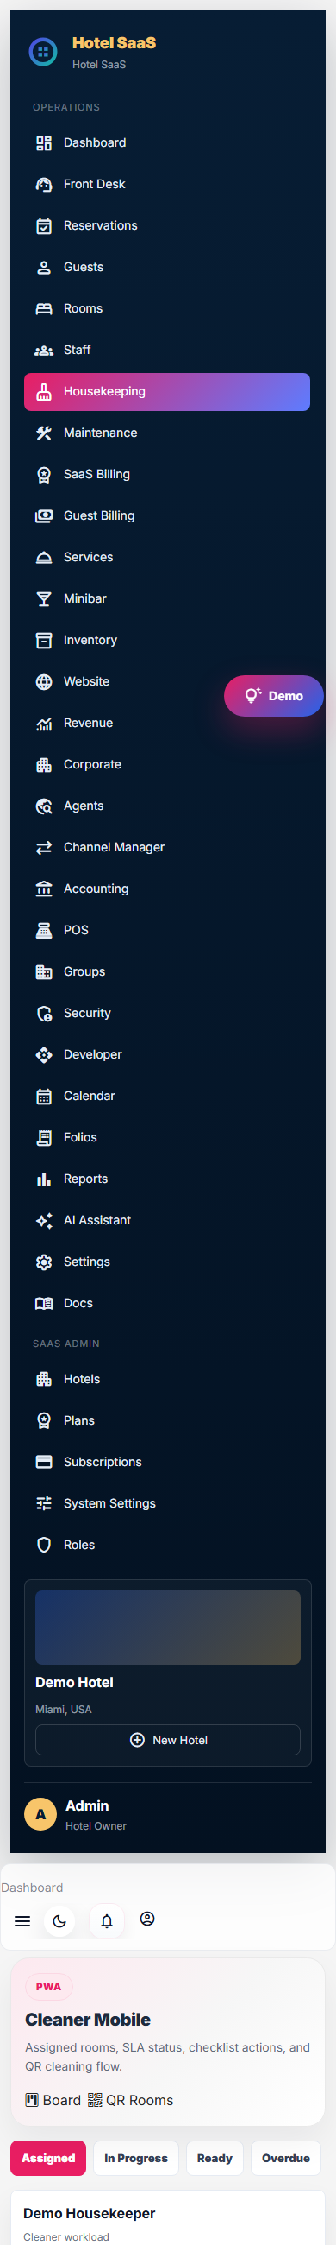Click the Housekeeping cleaning icon
This screenshot has width=336, height=2245.
point(44,391)
